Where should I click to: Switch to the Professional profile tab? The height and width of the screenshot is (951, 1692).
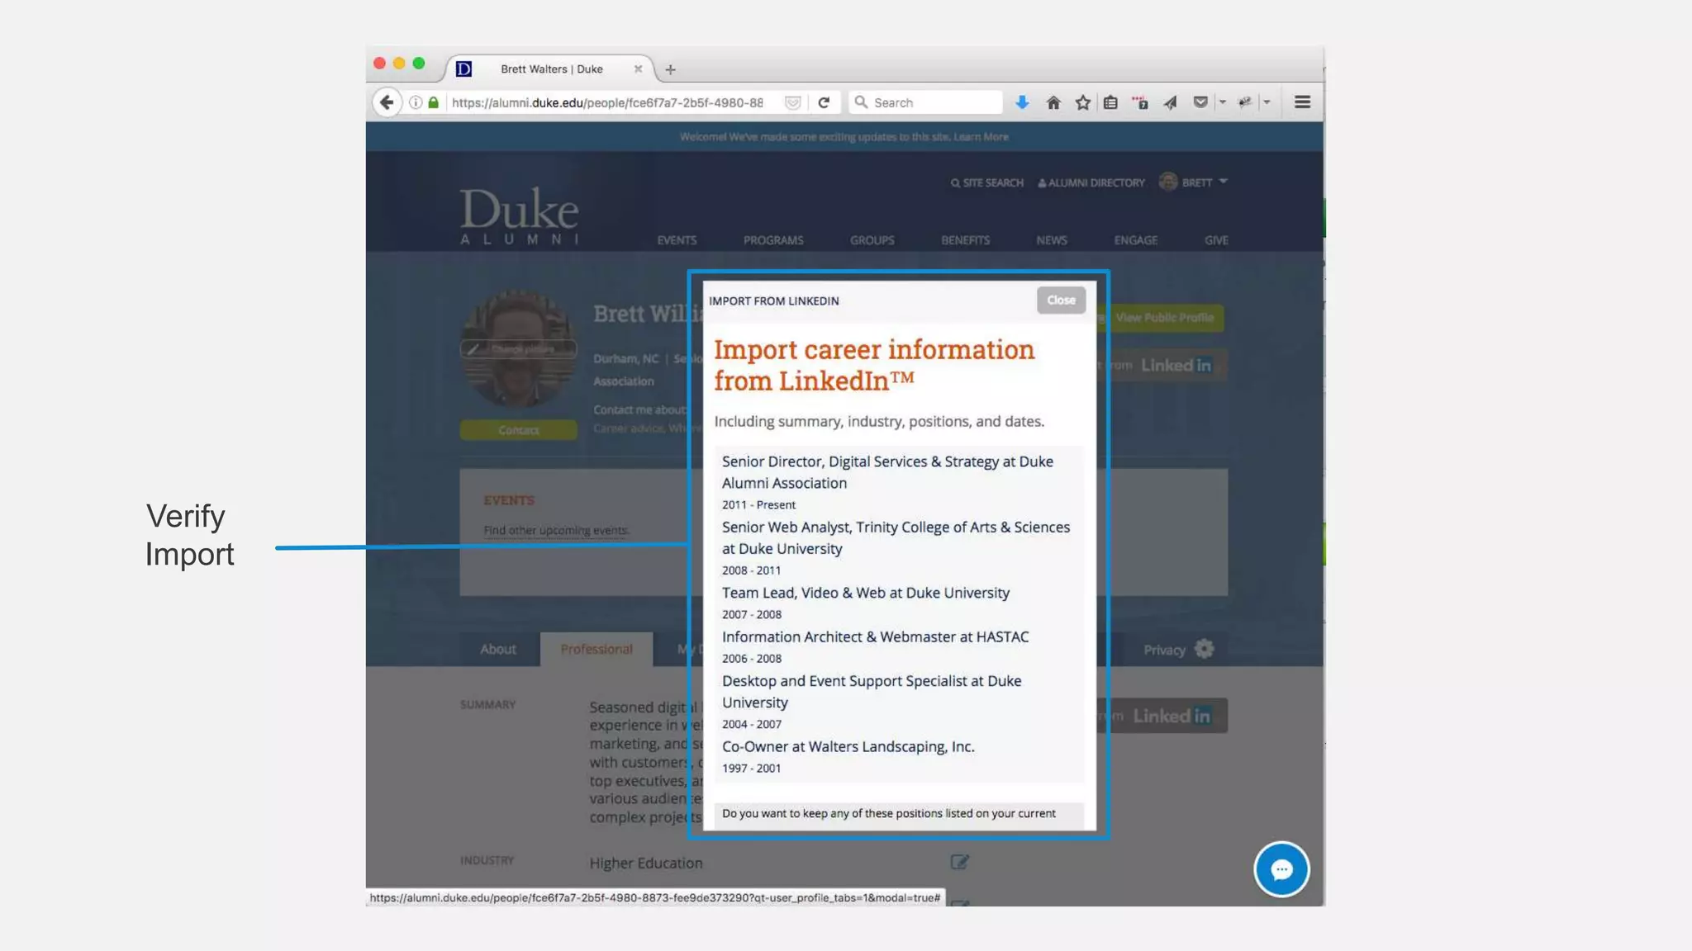[596, 650]
